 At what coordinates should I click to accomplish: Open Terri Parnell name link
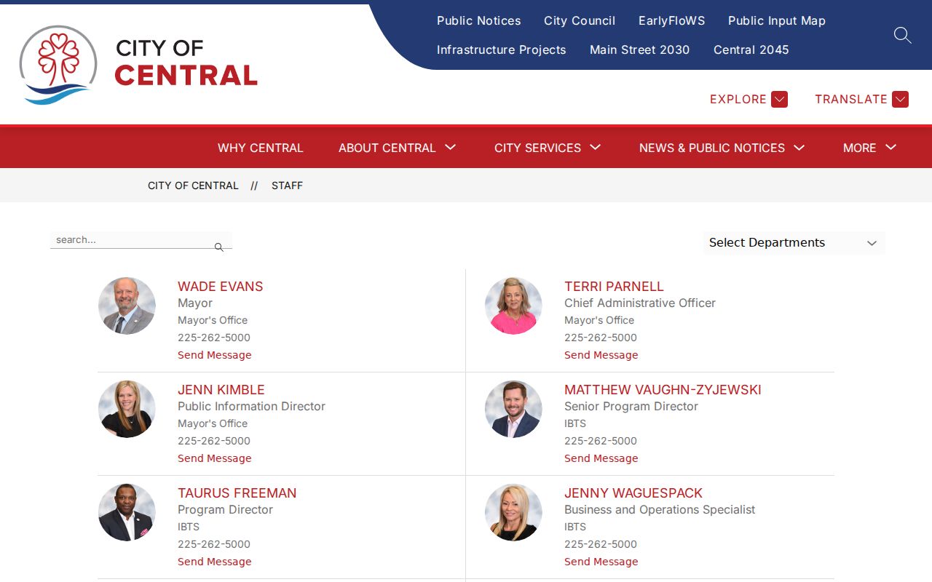coord(614,287)
